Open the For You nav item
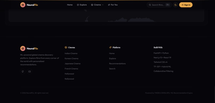The image size is (215, 103). [x=113, y=5]
